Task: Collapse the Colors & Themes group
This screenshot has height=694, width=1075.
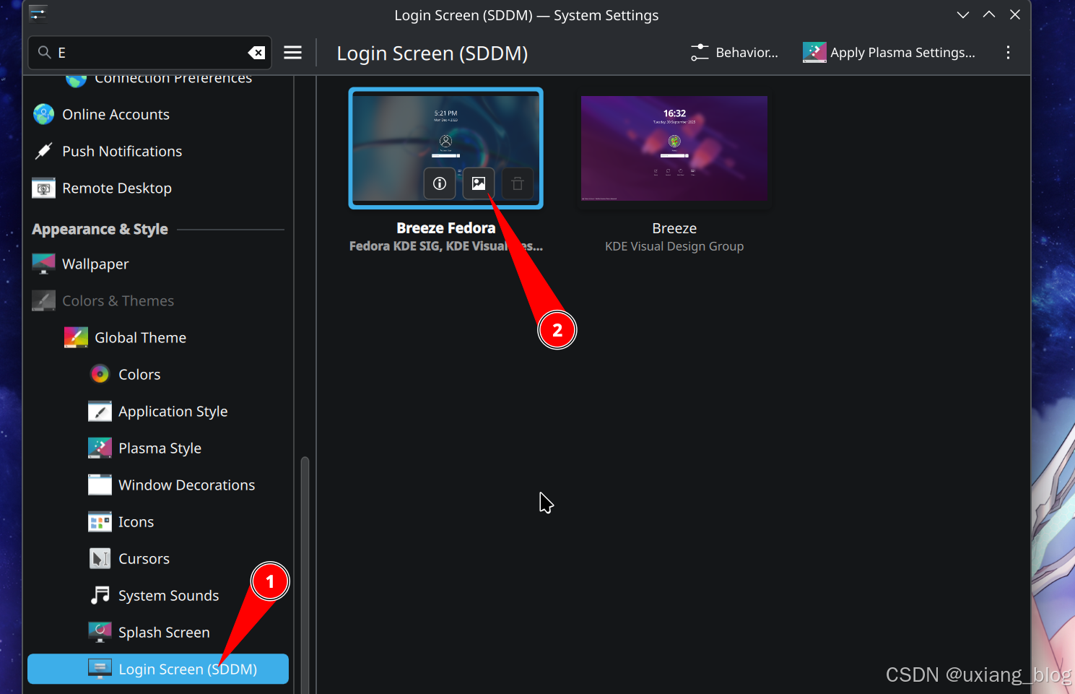Action: (158, 300)
